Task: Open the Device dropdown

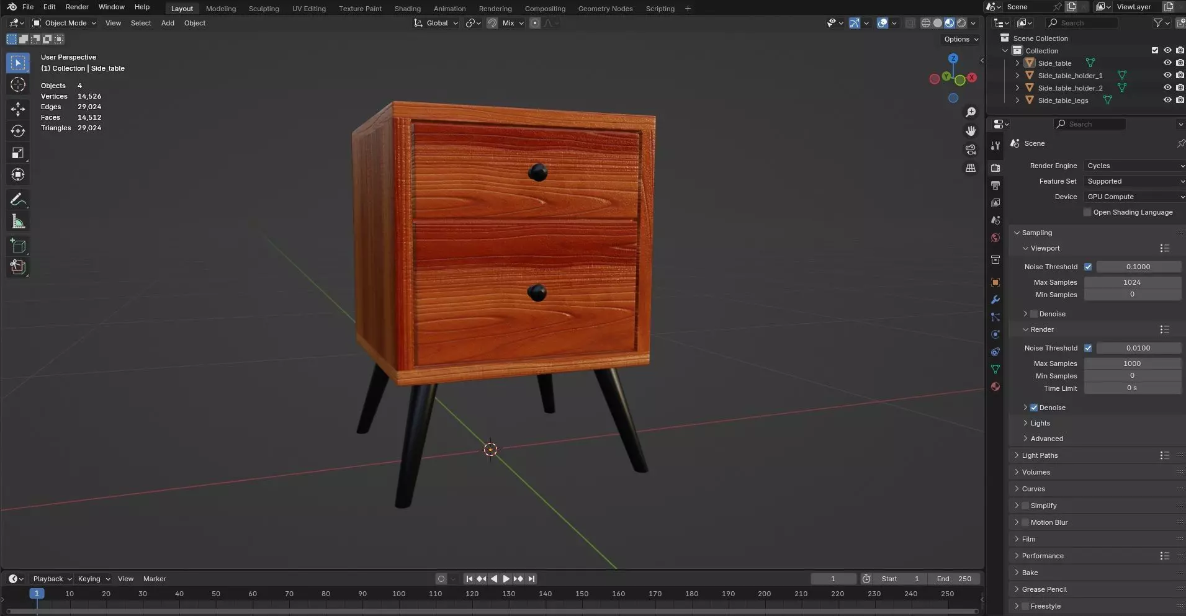Action: coord(1134,197)
